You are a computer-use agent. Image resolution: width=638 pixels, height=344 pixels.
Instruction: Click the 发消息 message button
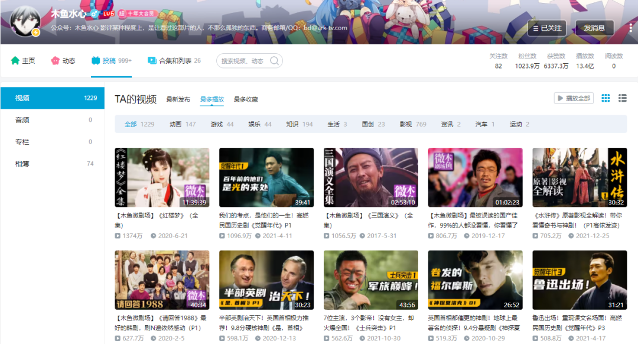[x=594, y=28]
